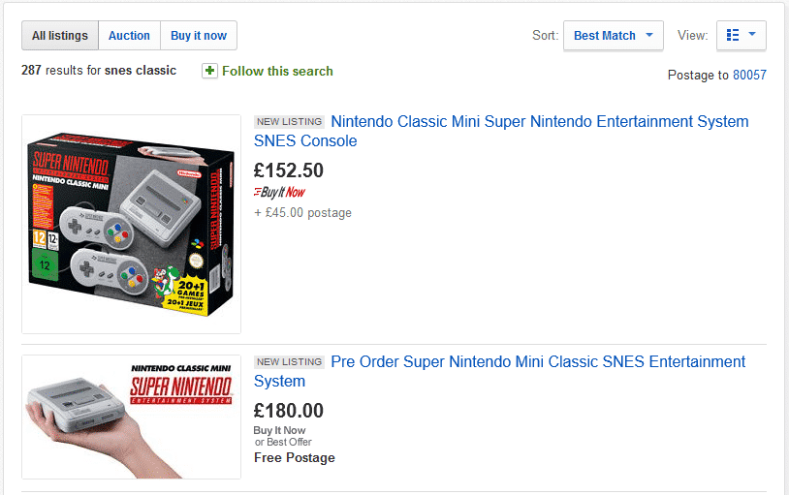Click the Free Postage text
Screen dimensions: 789x495
(x=295, y=457)
